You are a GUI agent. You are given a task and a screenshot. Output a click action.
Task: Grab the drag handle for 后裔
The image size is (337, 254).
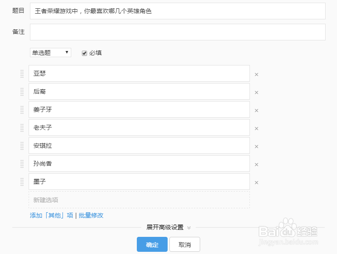(22, 92)
